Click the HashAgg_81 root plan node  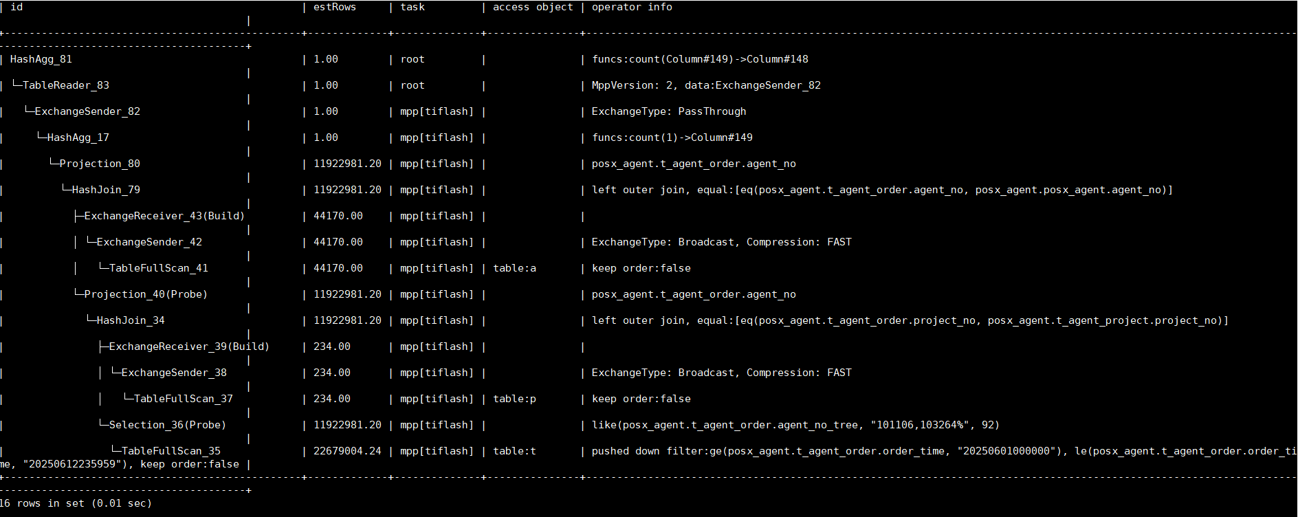tap(41, 59)
